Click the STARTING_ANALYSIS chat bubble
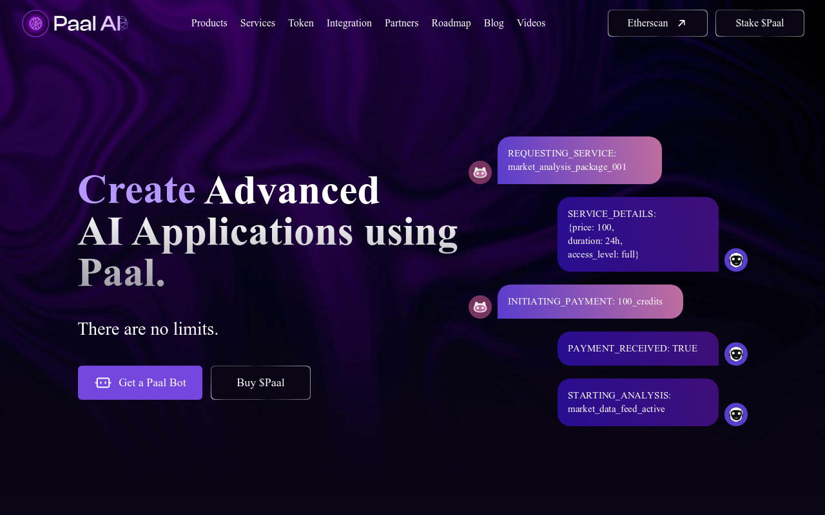The image size is (825, 515). coord(638,402)
